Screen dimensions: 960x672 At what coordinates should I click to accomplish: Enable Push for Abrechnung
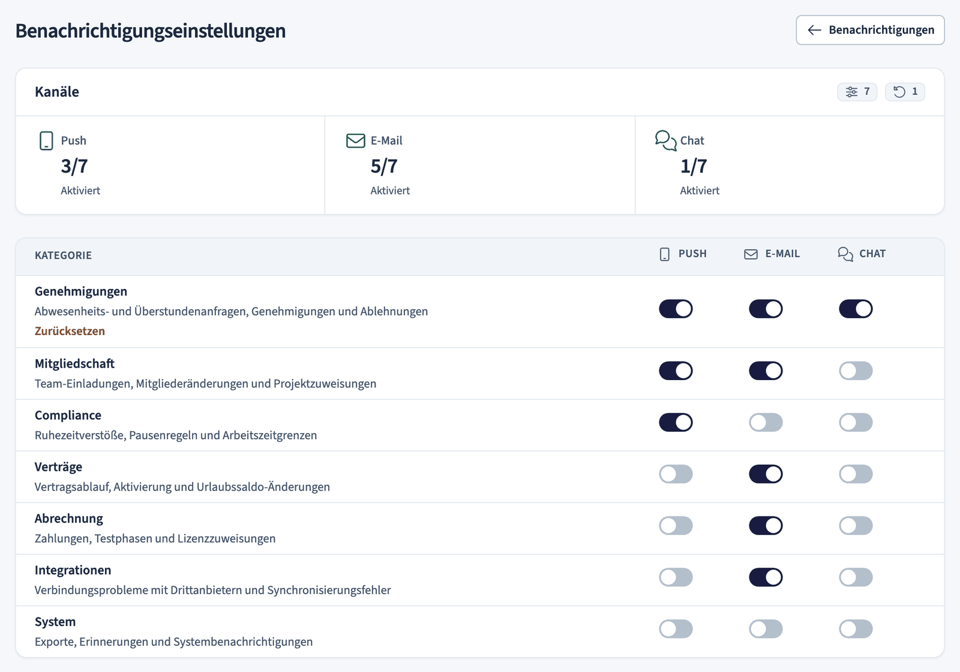pos(676,525)
